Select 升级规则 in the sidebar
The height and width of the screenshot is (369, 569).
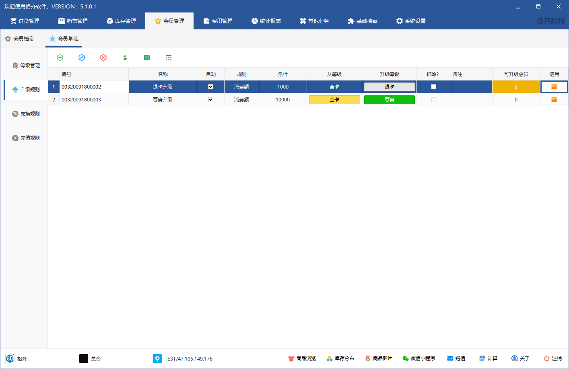26,89
